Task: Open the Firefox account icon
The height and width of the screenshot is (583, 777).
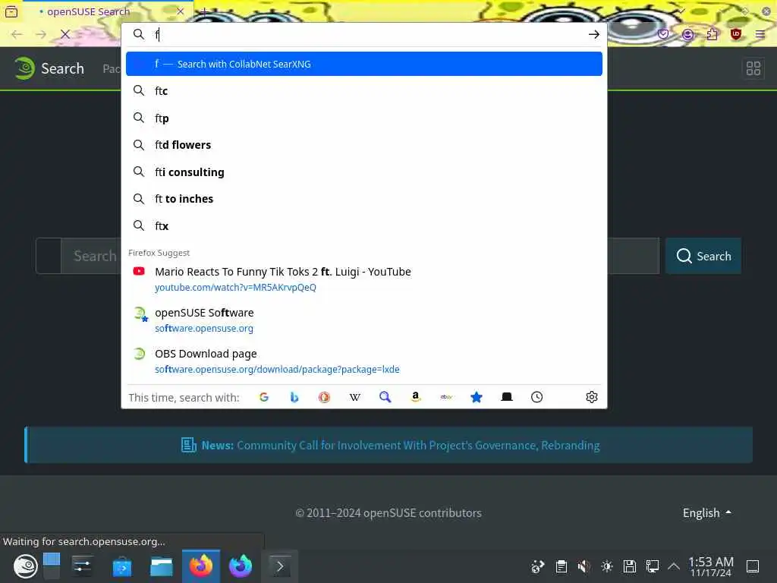Action: [x=687, y=34]
